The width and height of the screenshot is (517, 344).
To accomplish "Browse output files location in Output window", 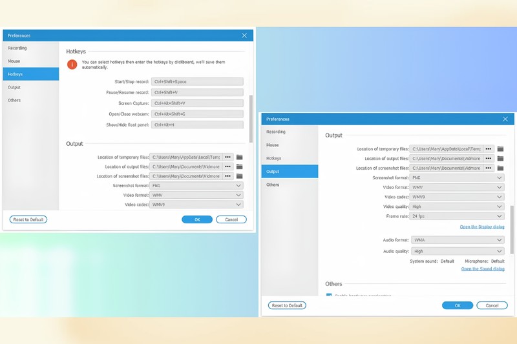I will click(489, 158).
